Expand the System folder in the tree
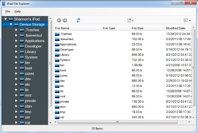This screenshot has width=198, height=133. [x=16, y=57]
